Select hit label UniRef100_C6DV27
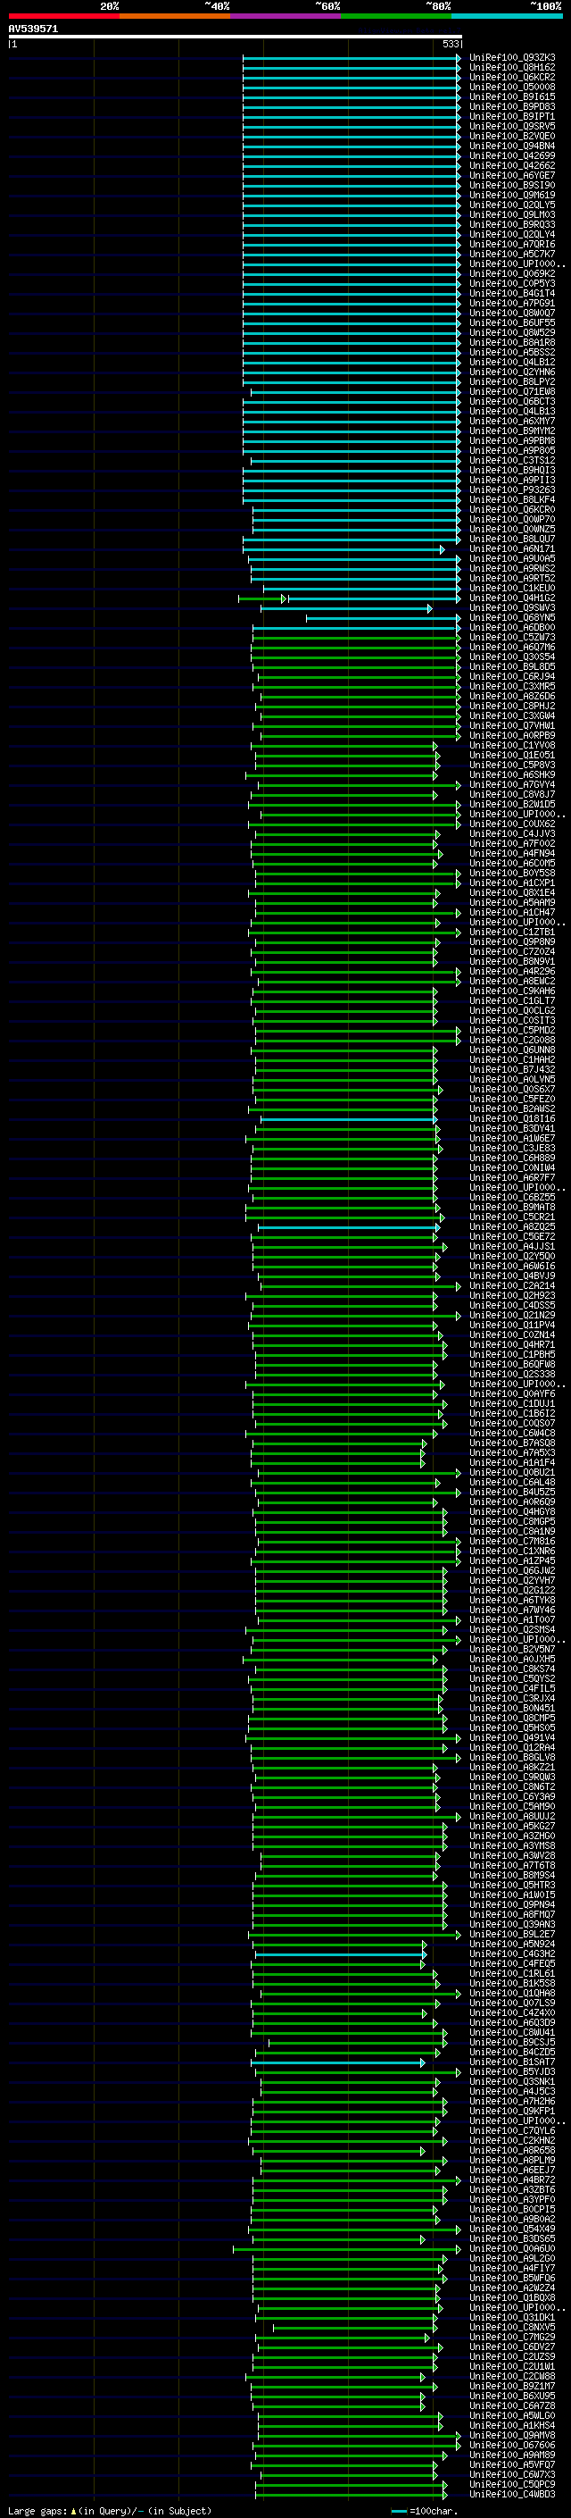571x2518 pixels. [512, 2347]
